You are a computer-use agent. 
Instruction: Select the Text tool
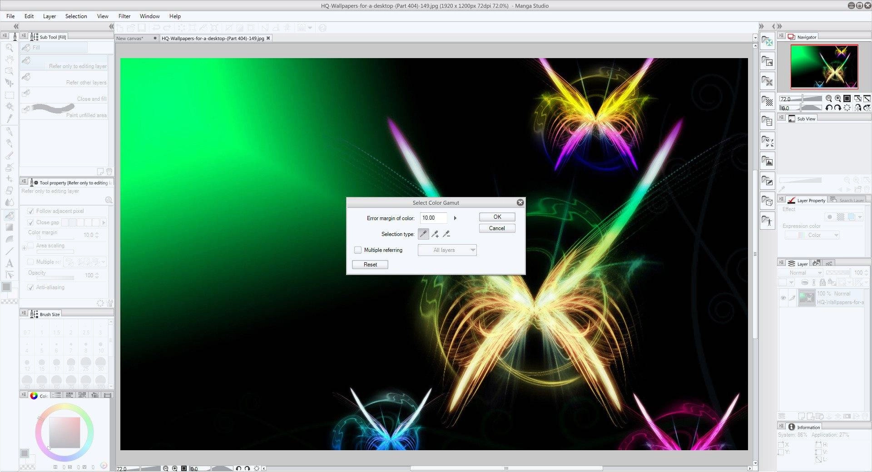pyautogui.click(x=9, y=263)
